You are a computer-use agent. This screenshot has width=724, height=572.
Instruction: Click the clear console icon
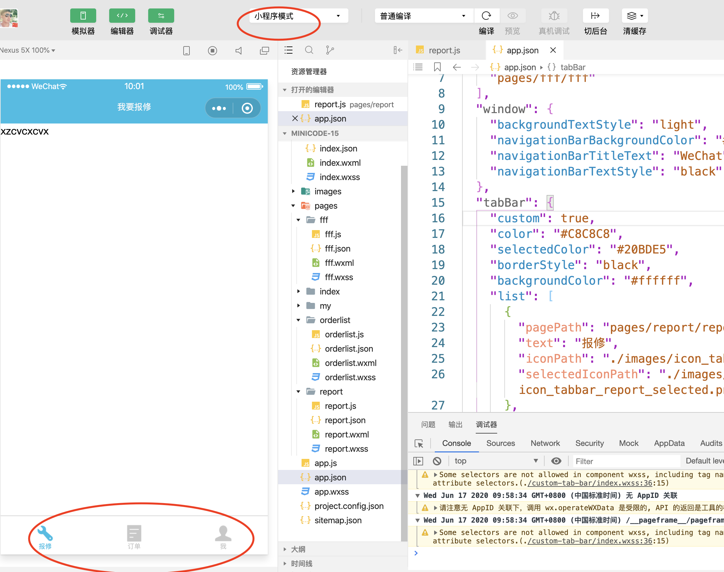tap(437, 461)
